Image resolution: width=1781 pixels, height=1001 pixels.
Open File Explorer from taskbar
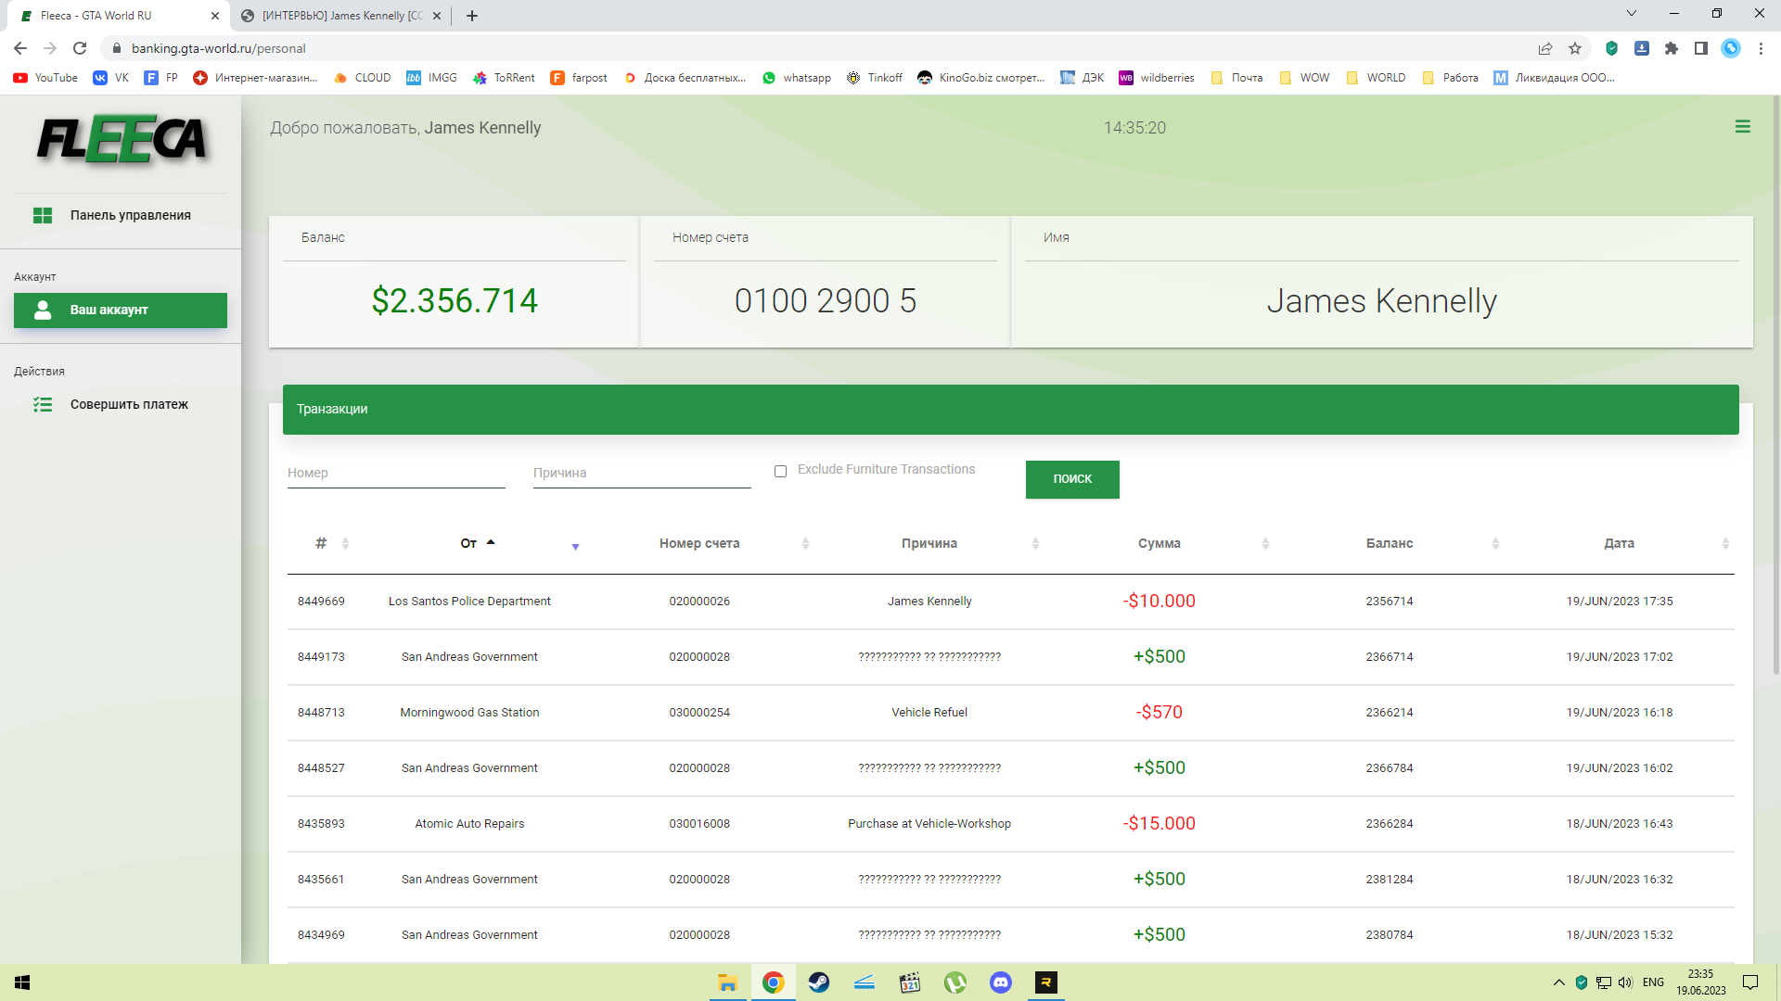click(727, 982)
